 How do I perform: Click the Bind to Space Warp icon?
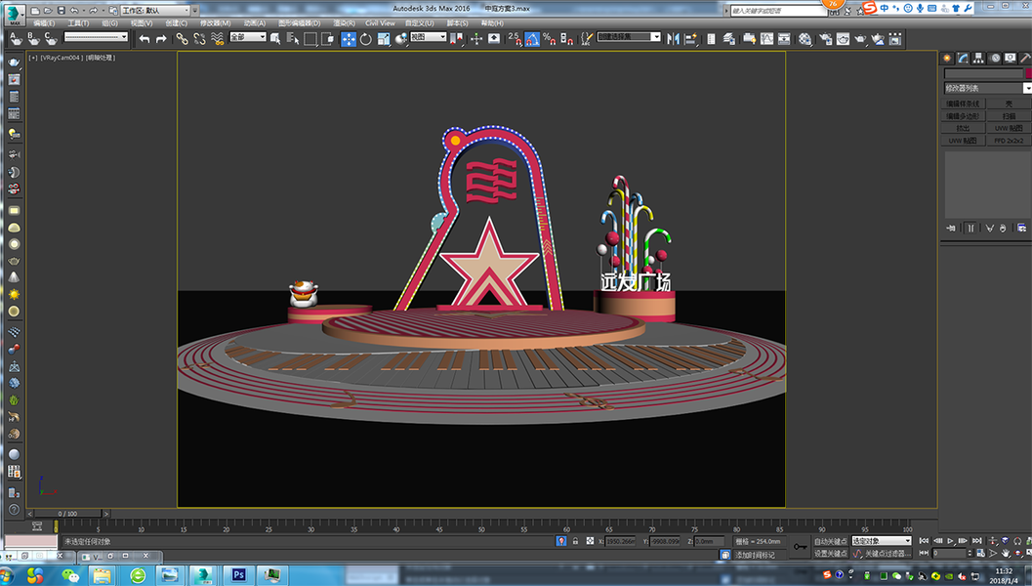tap(217, 39)
